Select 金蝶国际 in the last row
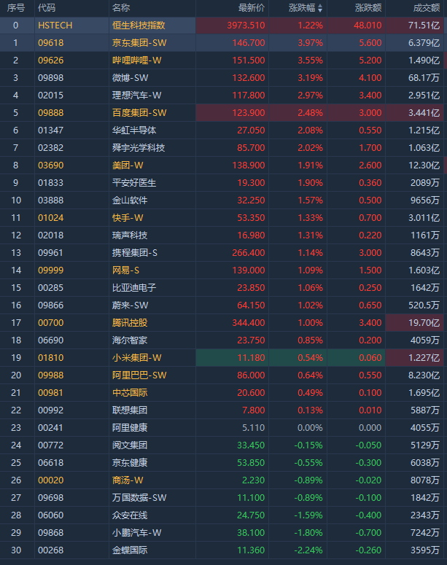This screenshot has height=565, width=447. (129, 550)
